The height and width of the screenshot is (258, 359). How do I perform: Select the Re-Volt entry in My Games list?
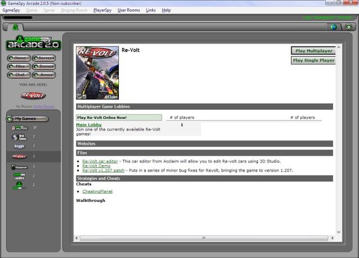click(x=34, y=156)
